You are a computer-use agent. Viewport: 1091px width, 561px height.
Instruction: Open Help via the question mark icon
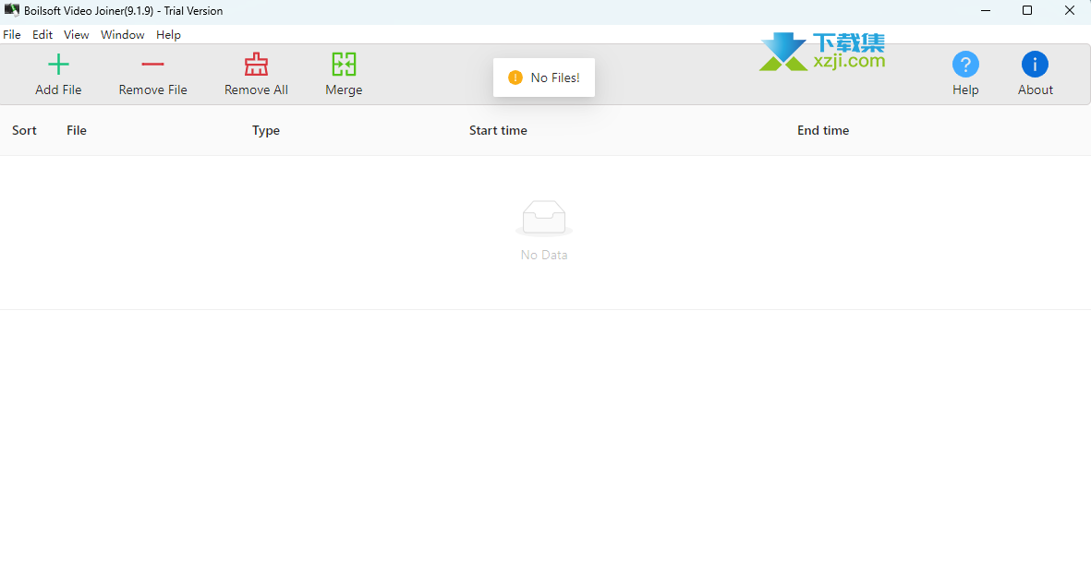click(965, 65)
